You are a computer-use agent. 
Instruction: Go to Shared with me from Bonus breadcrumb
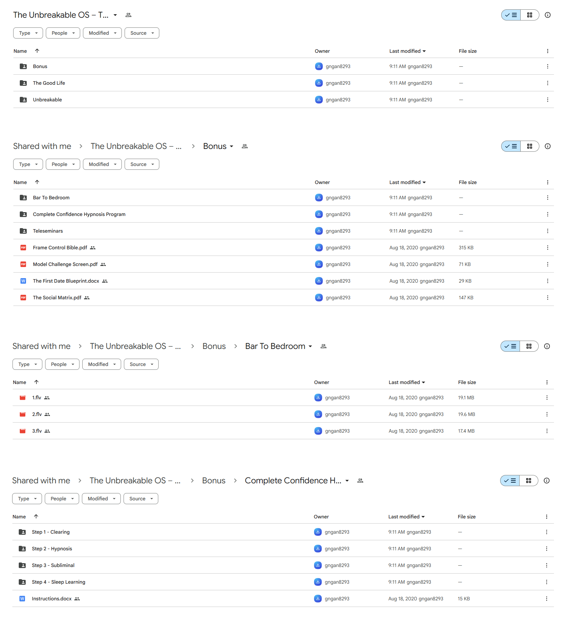point(42,146)
